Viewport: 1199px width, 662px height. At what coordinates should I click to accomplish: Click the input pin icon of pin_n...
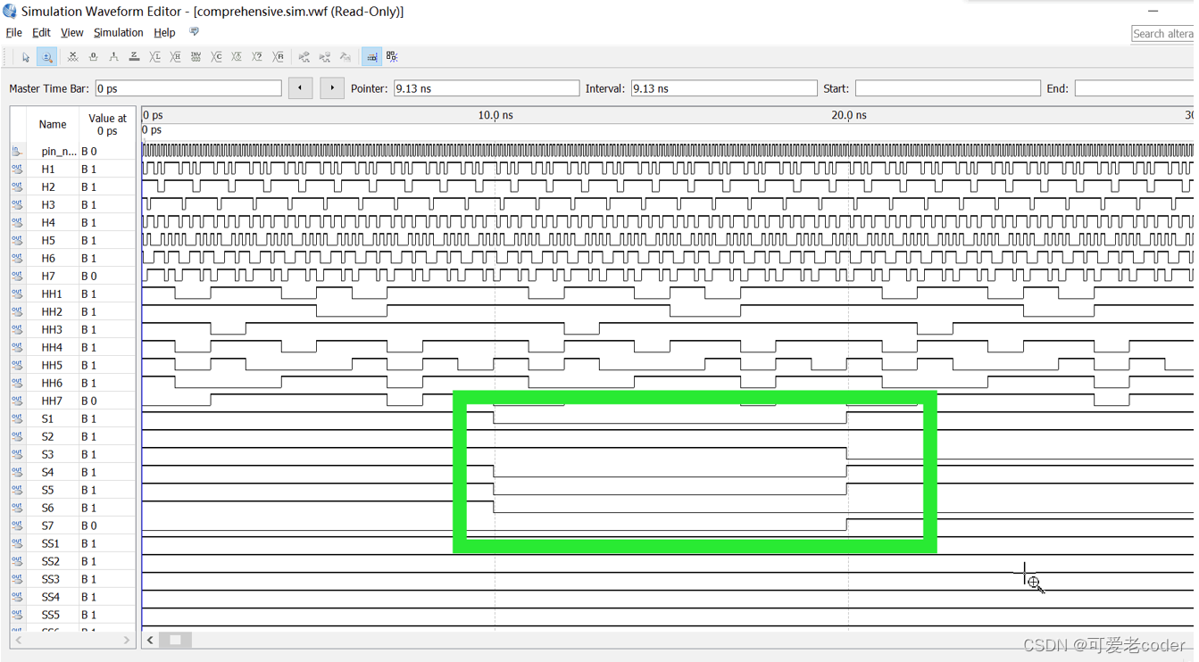click(17, 151)
